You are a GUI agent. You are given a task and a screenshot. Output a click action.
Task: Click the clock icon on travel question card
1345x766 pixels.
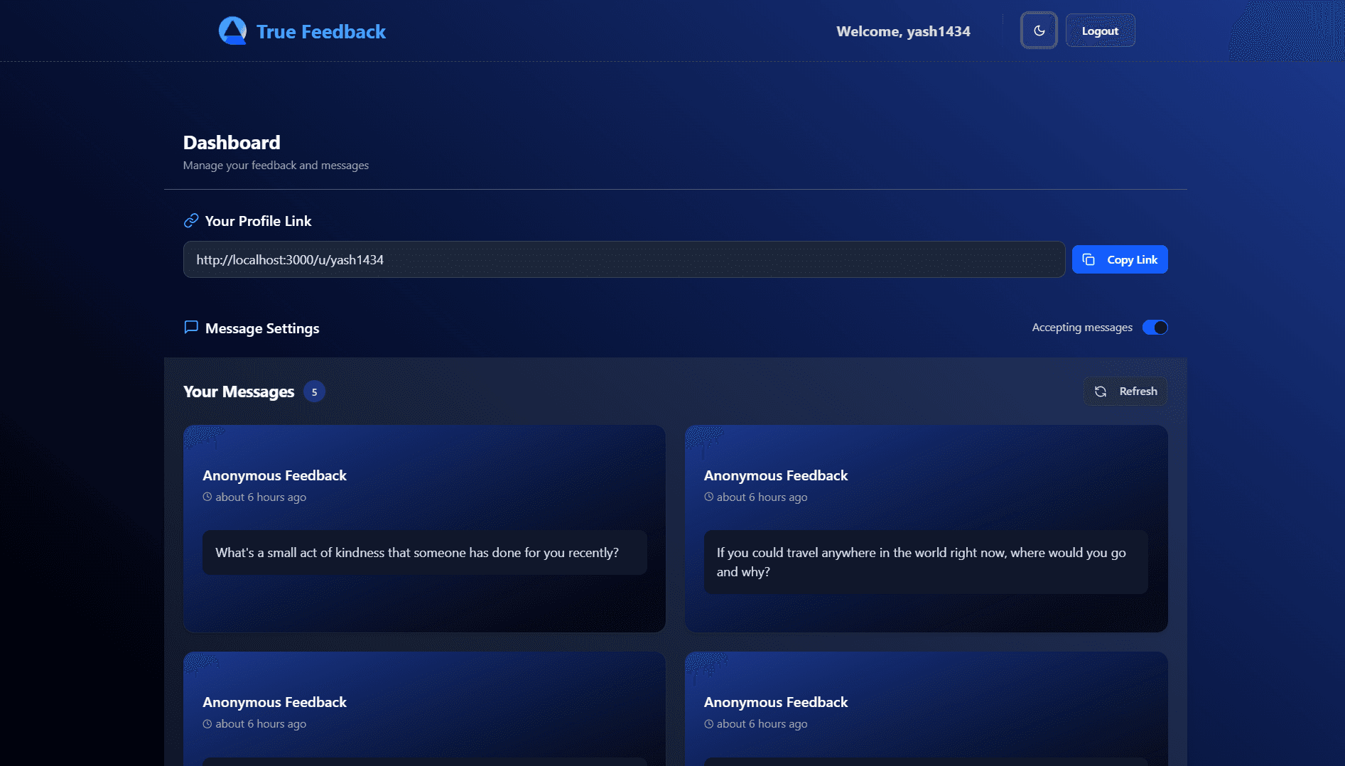[x=708, y=497]
